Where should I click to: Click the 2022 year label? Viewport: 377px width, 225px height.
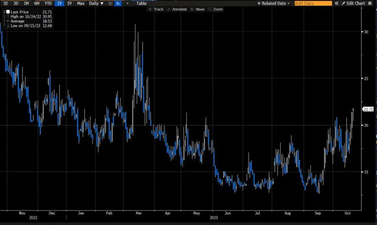33,218
